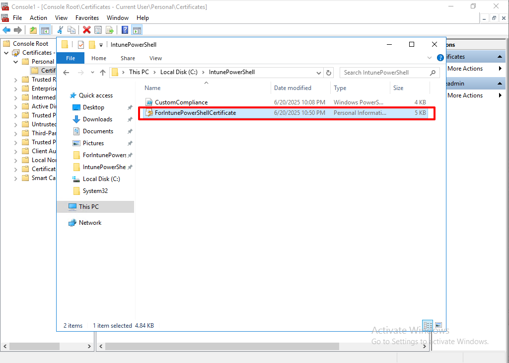
Task: Sort by Type column header
Action: pos(360,88)
